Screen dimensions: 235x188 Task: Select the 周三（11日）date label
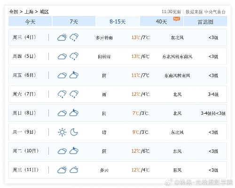(x=25, y=170)
